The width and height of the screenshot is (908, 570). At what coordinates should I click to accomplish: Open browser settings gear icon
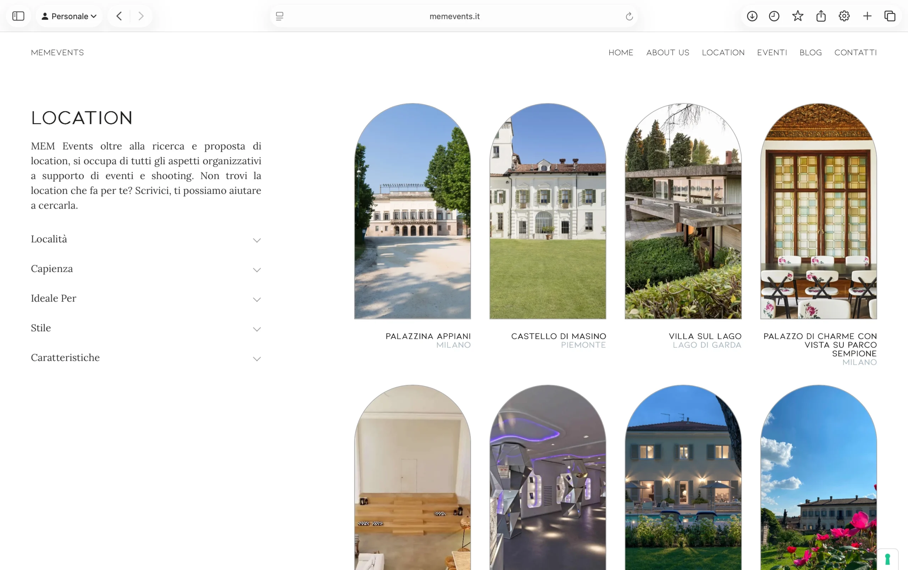click(844, 16)
